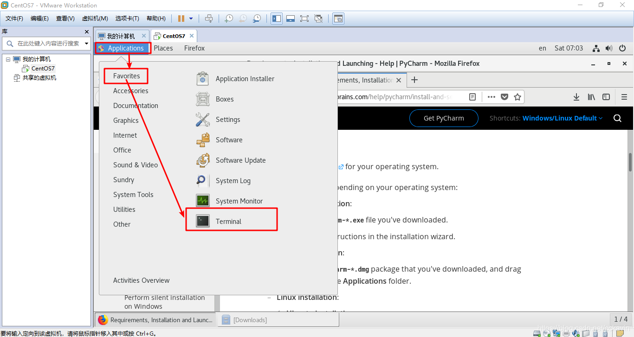Open the 文件(F) menu
This screenshot has height=337, width=634.
tap(14, 19)
